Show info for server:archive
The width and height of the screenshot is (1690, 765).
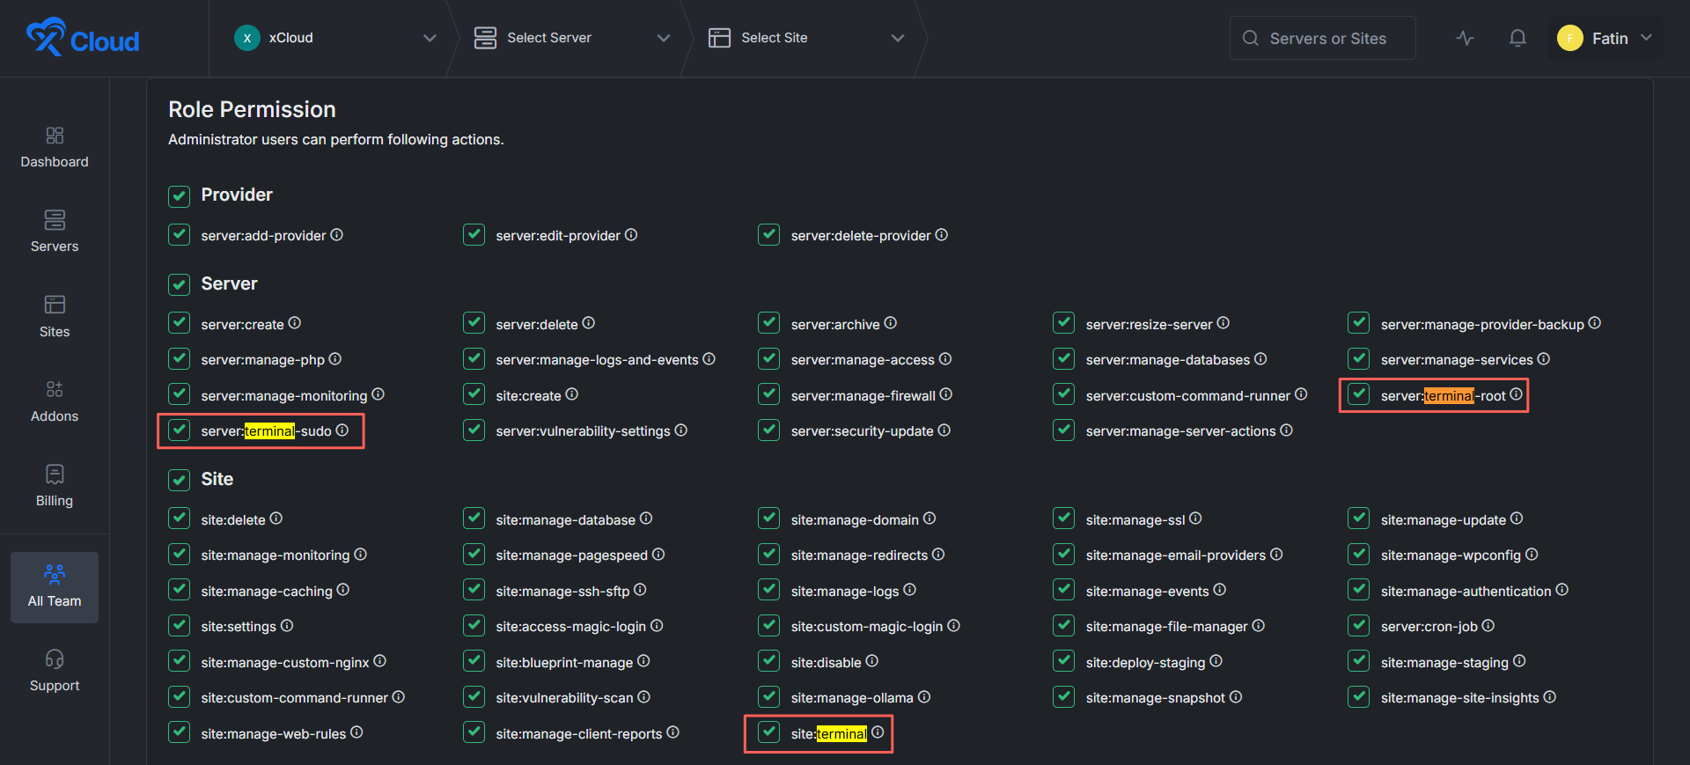890,323
